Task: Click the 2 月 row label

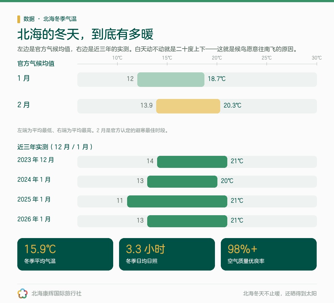Action: (x=24, y=105)
